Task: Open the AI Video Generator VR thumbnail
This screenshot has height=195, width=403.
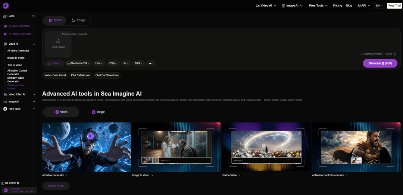Action: (86, 147)
